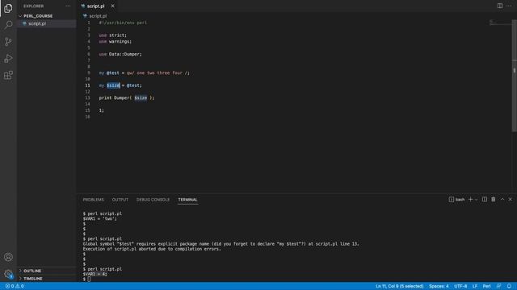517x290 pixels.
Task: Split the terminal panel
Action: coord(485,199)
